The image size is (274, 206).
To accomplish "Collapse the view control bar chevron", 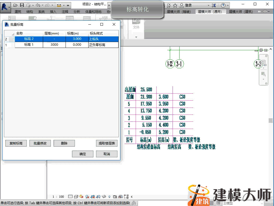I will [x=132, y=197].
